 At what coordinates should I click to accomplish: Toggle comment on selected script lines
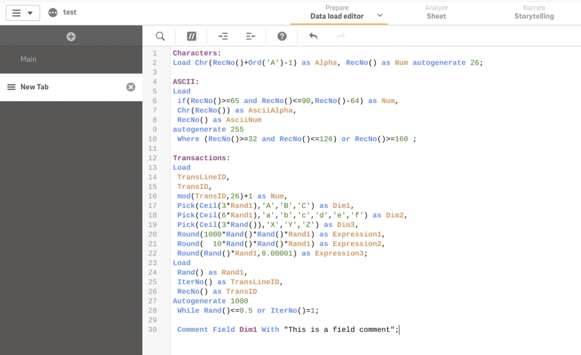coord(192,36)
